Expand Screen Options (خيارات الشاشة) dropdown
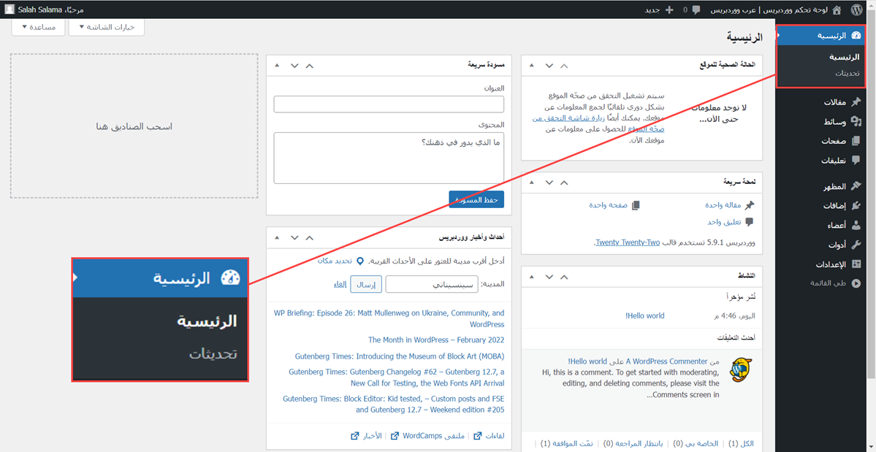This screenshot has height=452, width=876. tap(106, 27)
